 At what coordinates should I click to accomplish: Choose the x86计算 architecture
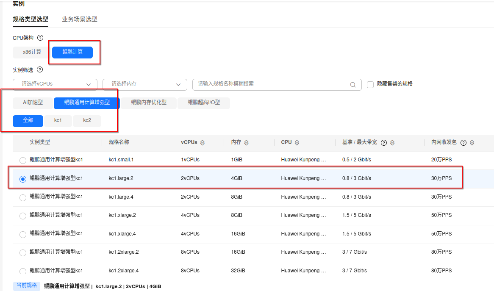(32, 52)
